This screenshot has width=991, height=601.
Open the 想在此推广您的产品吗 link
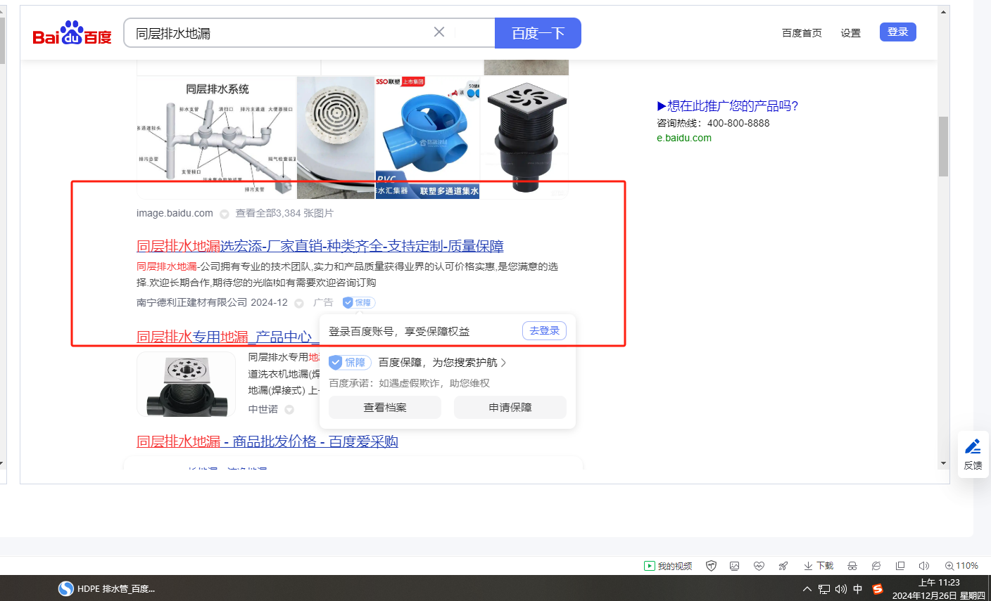click(728, 106)
